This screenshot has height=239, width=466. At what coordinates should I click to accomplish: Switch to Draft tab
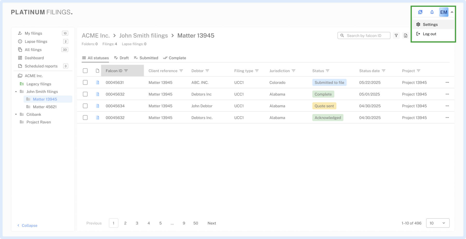click(121, 58)
